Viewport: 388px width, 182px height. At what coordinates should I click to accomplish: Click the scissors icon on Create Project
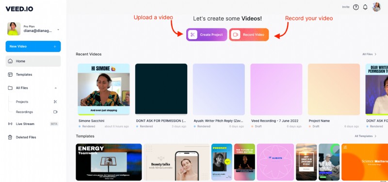pyautogui.click(x=193, y=35)
